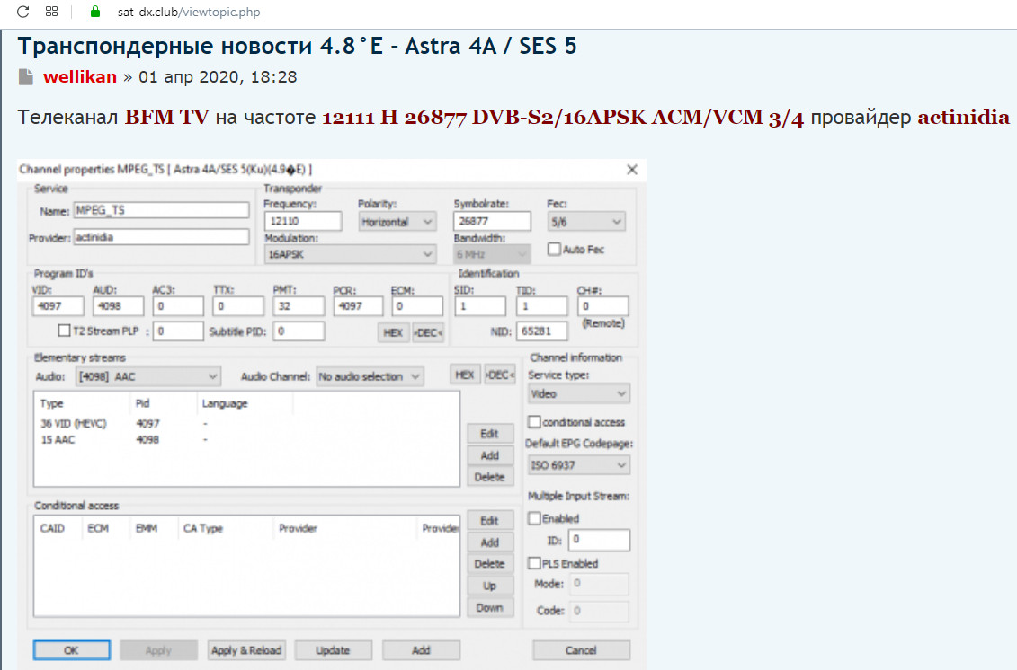This screenshot has width=1017, height=670.
Task: Close the Channel properties dialog
Action: click(x=632, y=170)
